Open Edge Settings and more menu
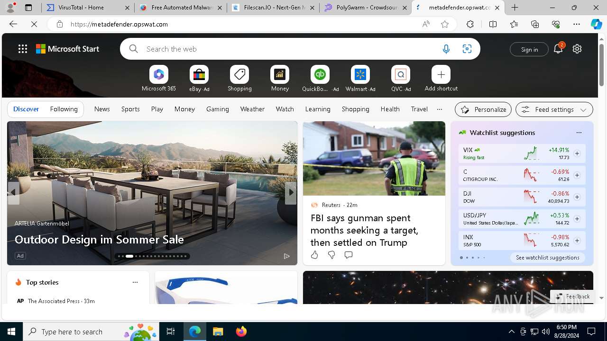This screenshot has width=607, height=341. (x=577, y=24)
